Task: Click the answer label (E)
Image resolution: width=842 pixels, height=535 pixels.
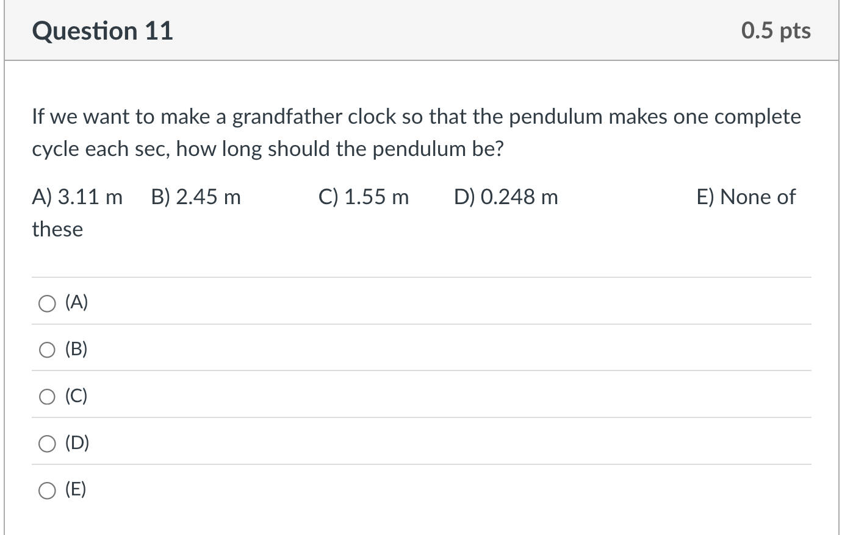Action: pyautogui.click(x=76, y=489)
